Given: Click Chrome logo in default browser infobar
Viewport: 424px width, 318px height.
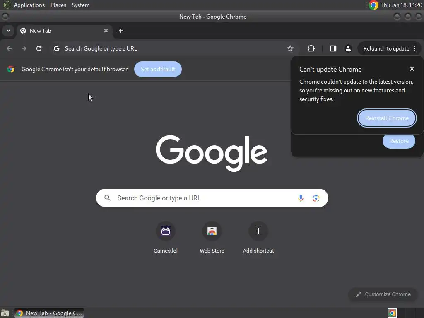Looking at the screenshot, I should 11,69.
